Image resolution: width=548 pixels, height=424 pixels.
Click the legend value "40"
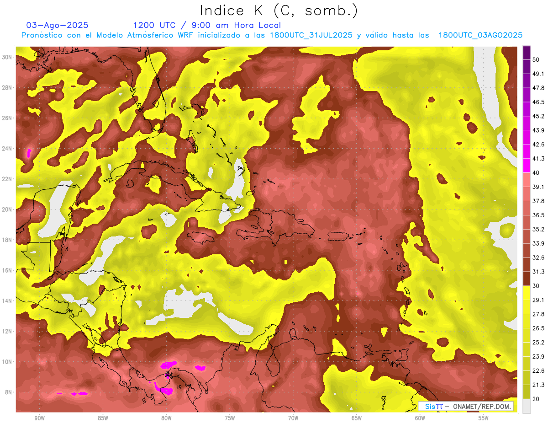(537, 173)
